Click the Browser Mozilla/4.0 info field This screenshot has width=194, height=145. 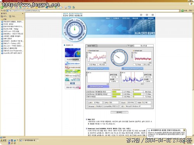(103, 106)
